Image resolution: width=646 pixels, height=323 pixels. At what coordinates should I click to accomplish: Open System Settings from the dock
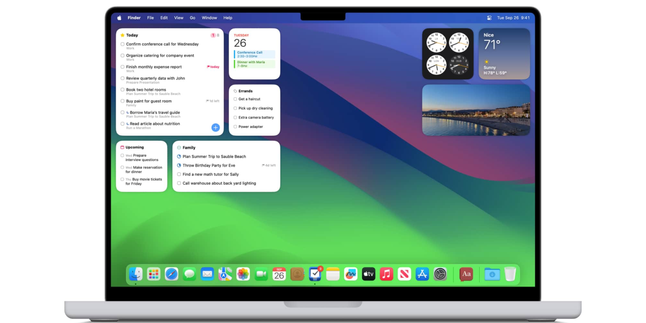[x=440, y=274]
